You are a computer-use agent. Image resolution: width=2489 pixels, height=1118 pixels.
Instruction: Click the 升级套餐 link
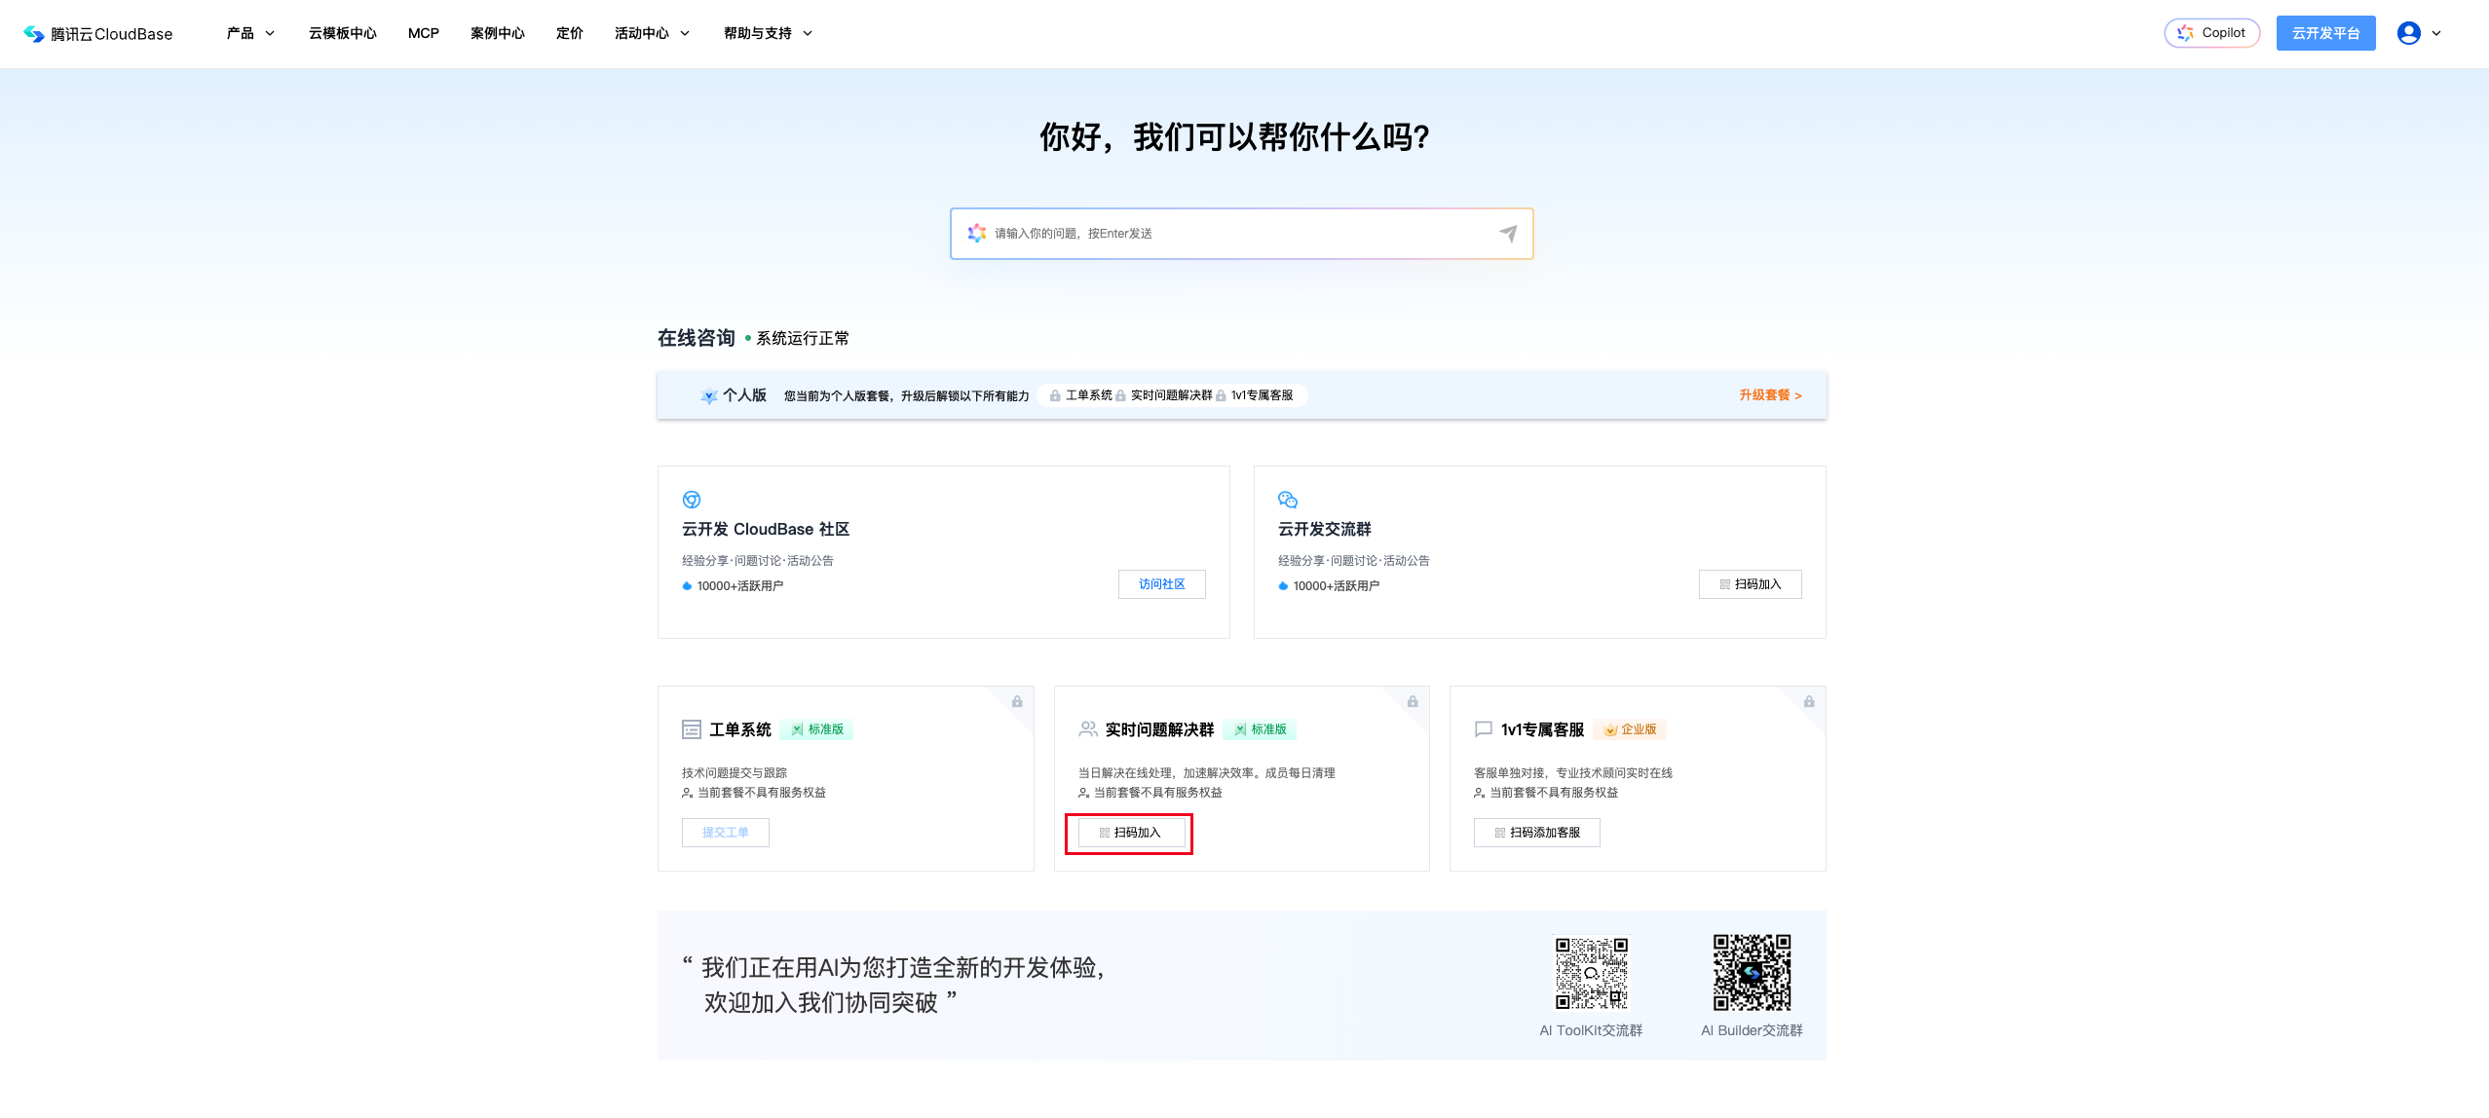[x=1770, y=395]
